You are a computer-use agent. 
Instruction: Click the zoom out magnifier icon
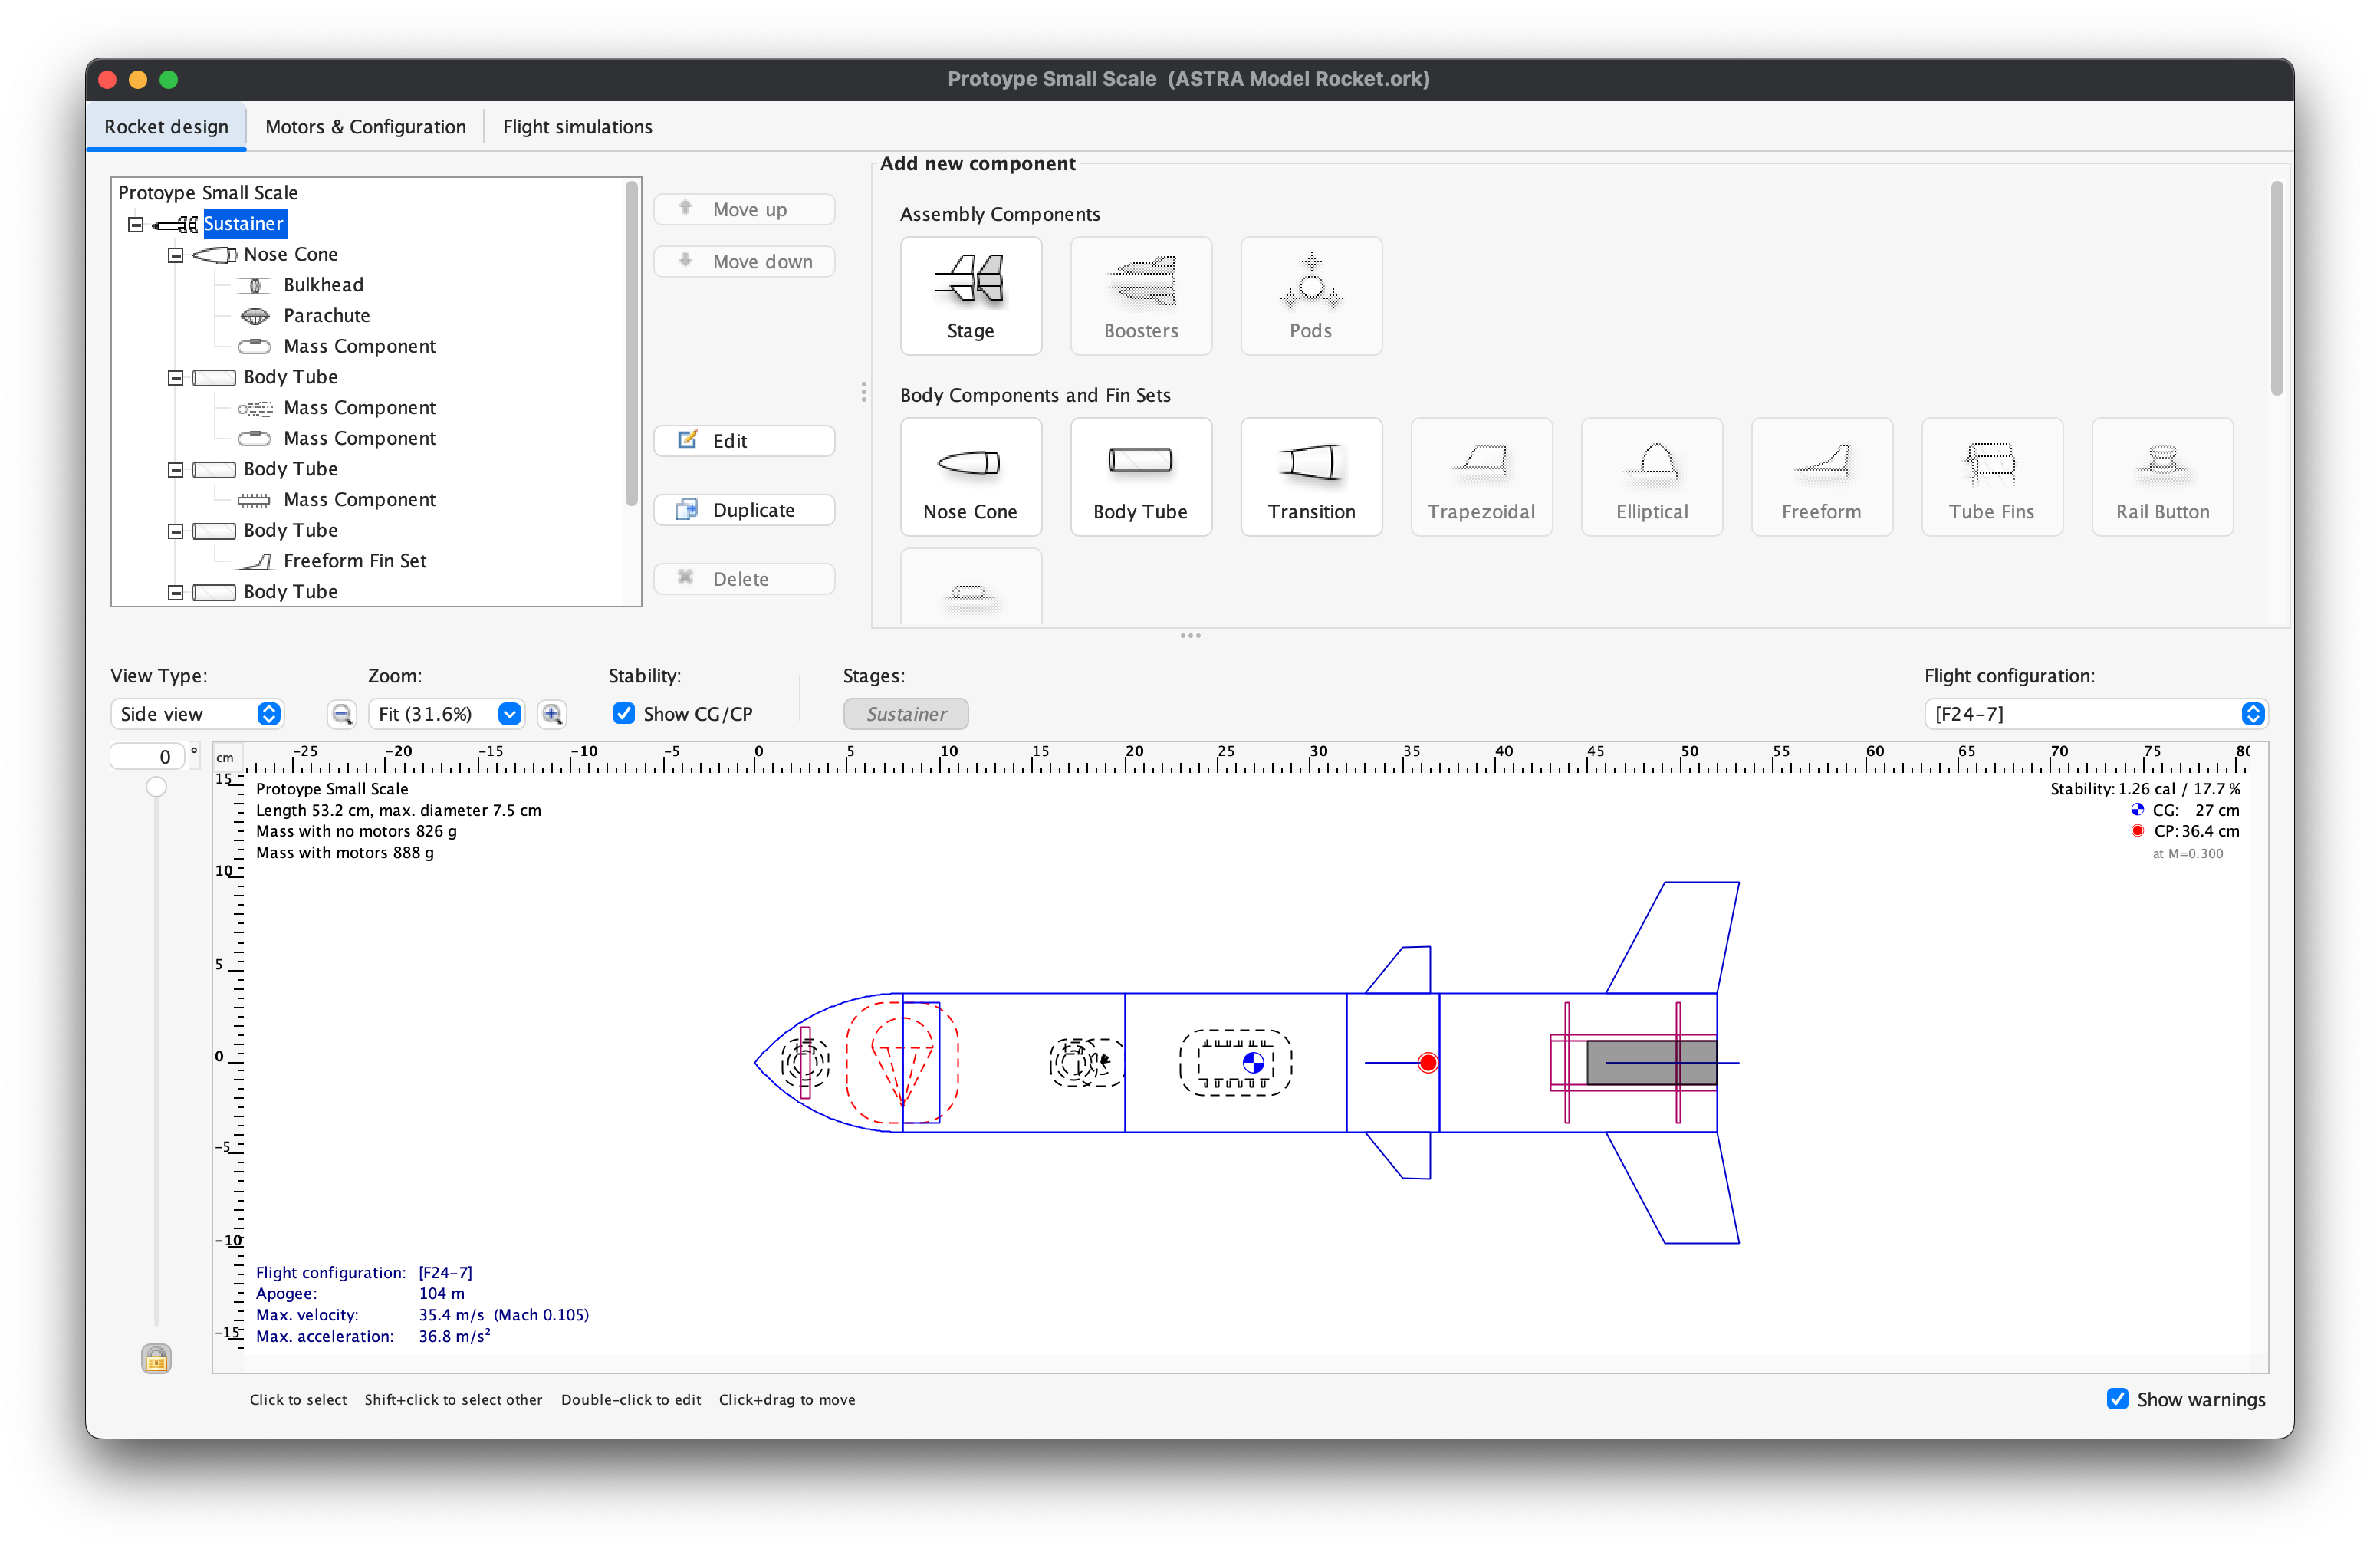click(x=342, y=714)
